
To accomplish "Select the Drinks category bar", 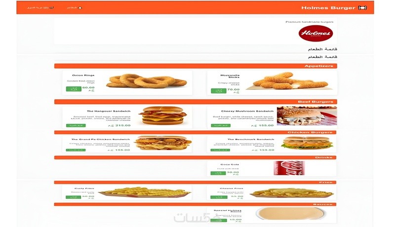I will pyautogui.click(x=195, y=157).
